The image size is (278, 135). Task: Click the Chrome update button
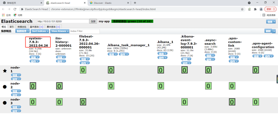point(270,9)
